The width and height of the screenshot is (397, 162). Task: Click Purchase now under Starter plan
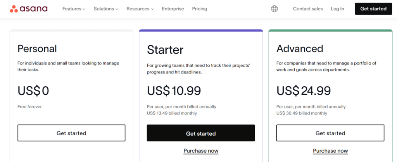tap(201, 151)
